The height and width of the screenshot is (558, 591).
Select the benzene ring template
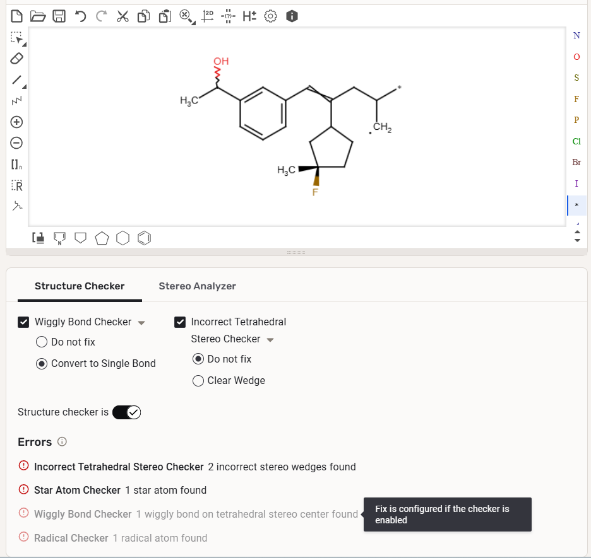click(x=145, y=238)
